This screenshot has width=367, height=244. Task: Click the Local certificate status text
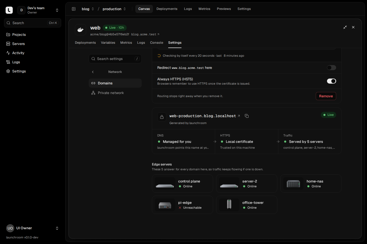(x=239, y=142)
